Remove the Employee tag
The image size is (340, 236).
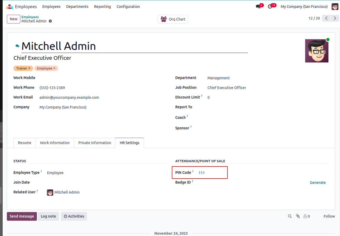[54, 68]
